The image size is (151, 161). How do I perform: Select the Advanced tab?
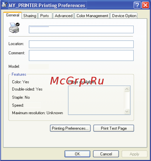64,16
